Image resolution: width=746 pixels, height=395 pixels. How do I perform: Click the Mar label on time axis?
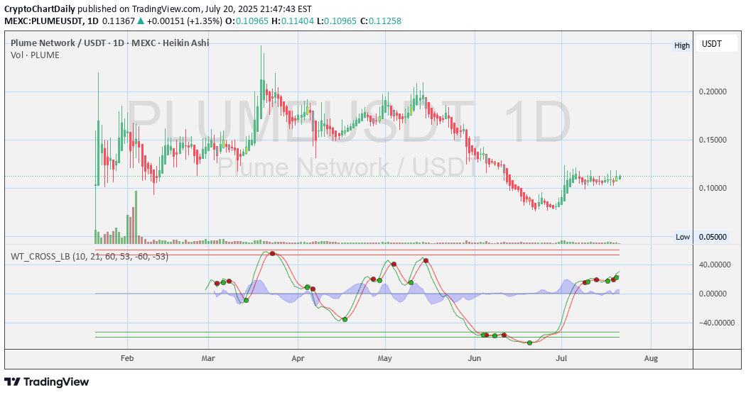point(208,358)
